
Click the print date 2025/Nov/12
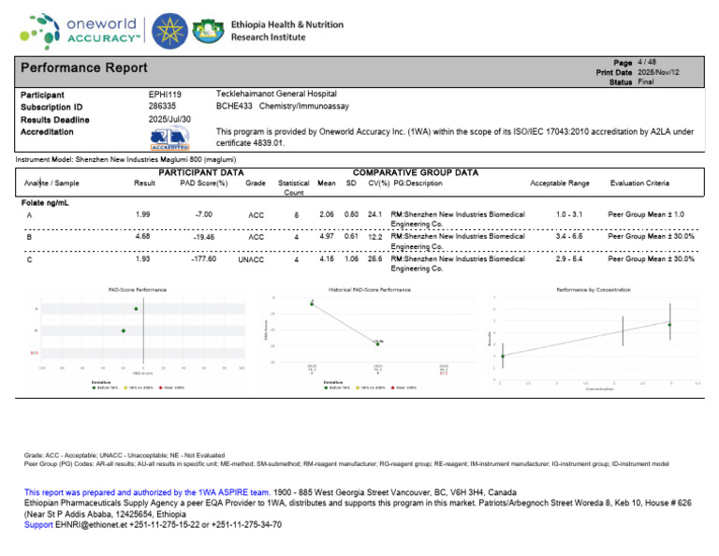click(x=658, y=72)
